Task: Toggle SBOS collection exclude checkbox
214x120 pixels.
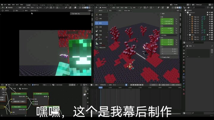Action: click(207, 35)
